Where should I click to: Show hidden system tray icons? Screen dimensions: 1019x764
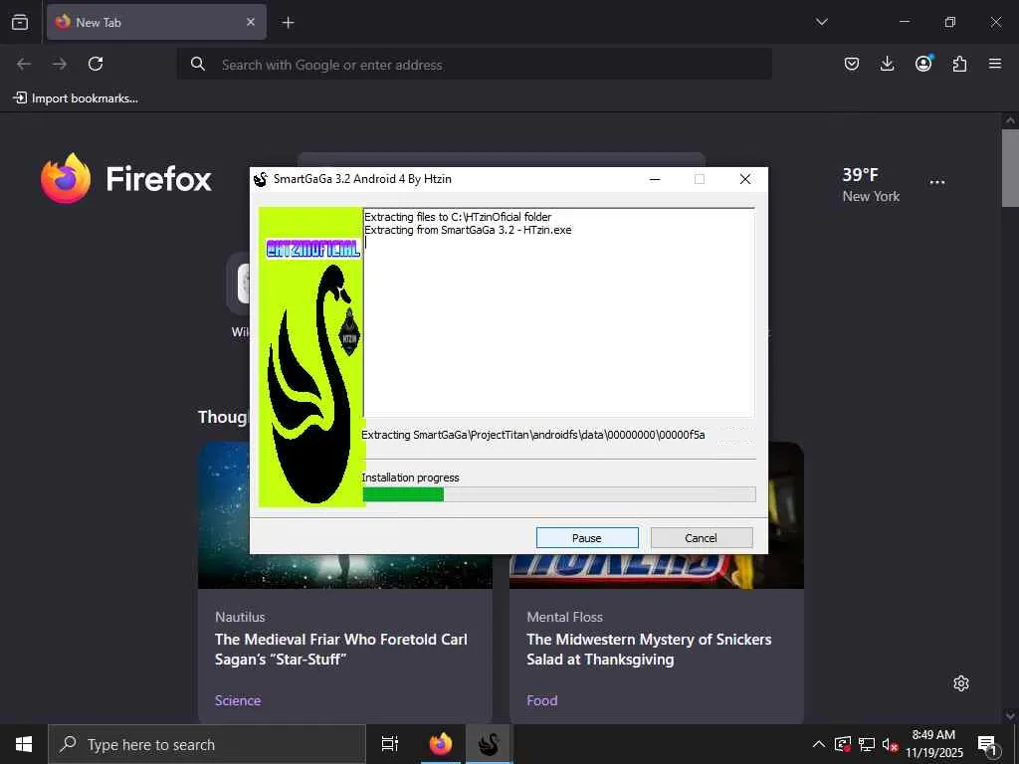point(819,744)
